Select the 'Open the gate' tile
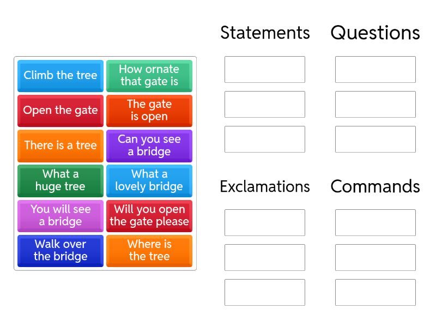Screen dimensions: 436x327 tap(60, 111)
